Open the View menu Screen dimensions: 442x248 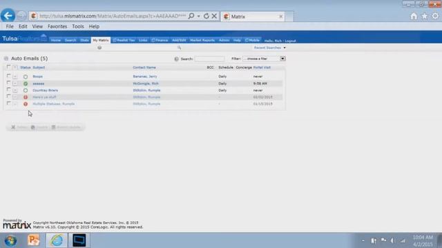click(x=37, y=26)
